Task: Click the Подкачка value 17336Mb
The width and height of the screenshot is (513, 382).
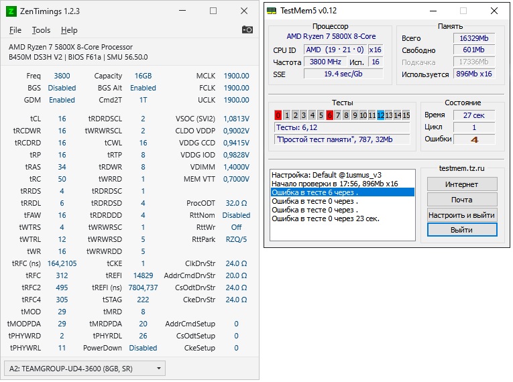Action: point(474,62)
